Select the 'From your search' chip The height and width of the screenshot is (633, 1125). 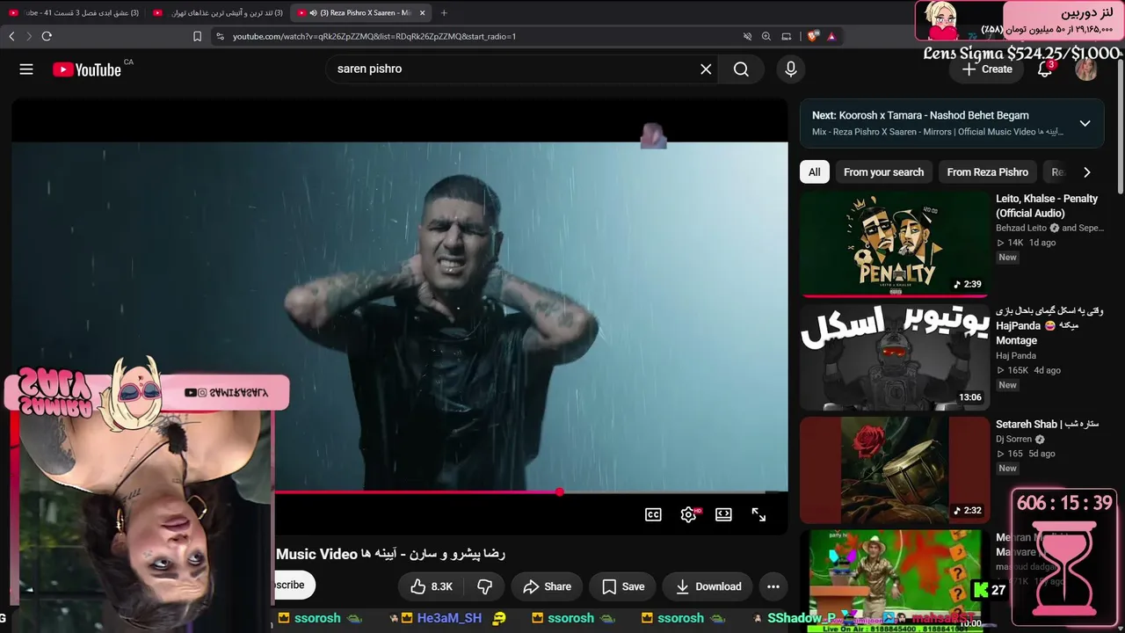tap(883, 172)
